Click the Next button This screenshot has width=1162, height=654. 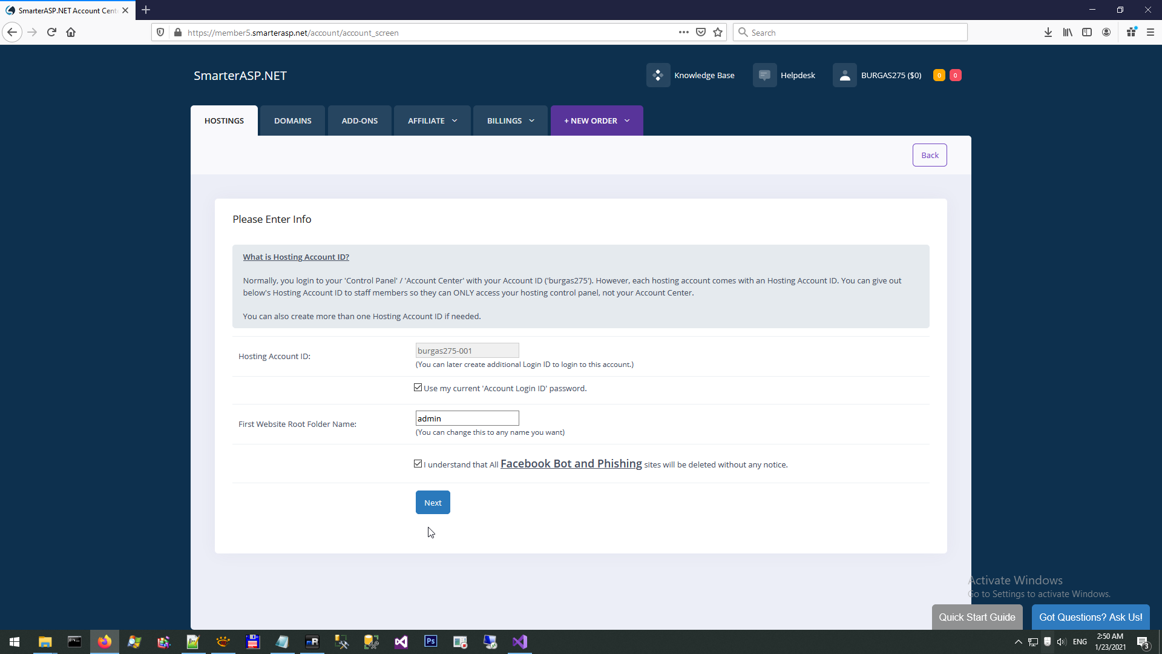433,503
